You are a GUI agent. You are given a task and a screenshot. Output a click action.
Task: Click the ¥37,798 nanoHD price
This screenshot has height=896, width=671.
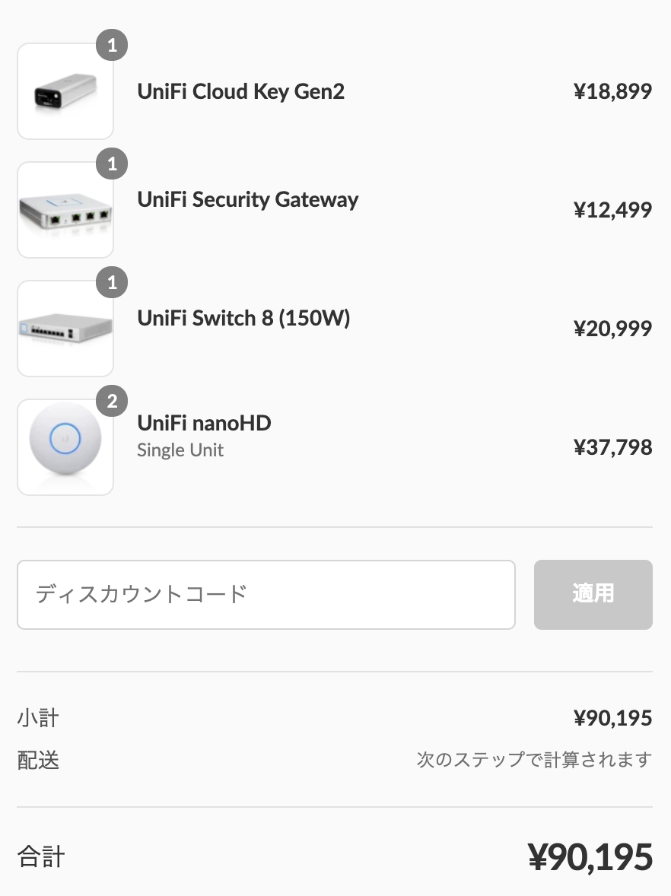tap(612, 447)
